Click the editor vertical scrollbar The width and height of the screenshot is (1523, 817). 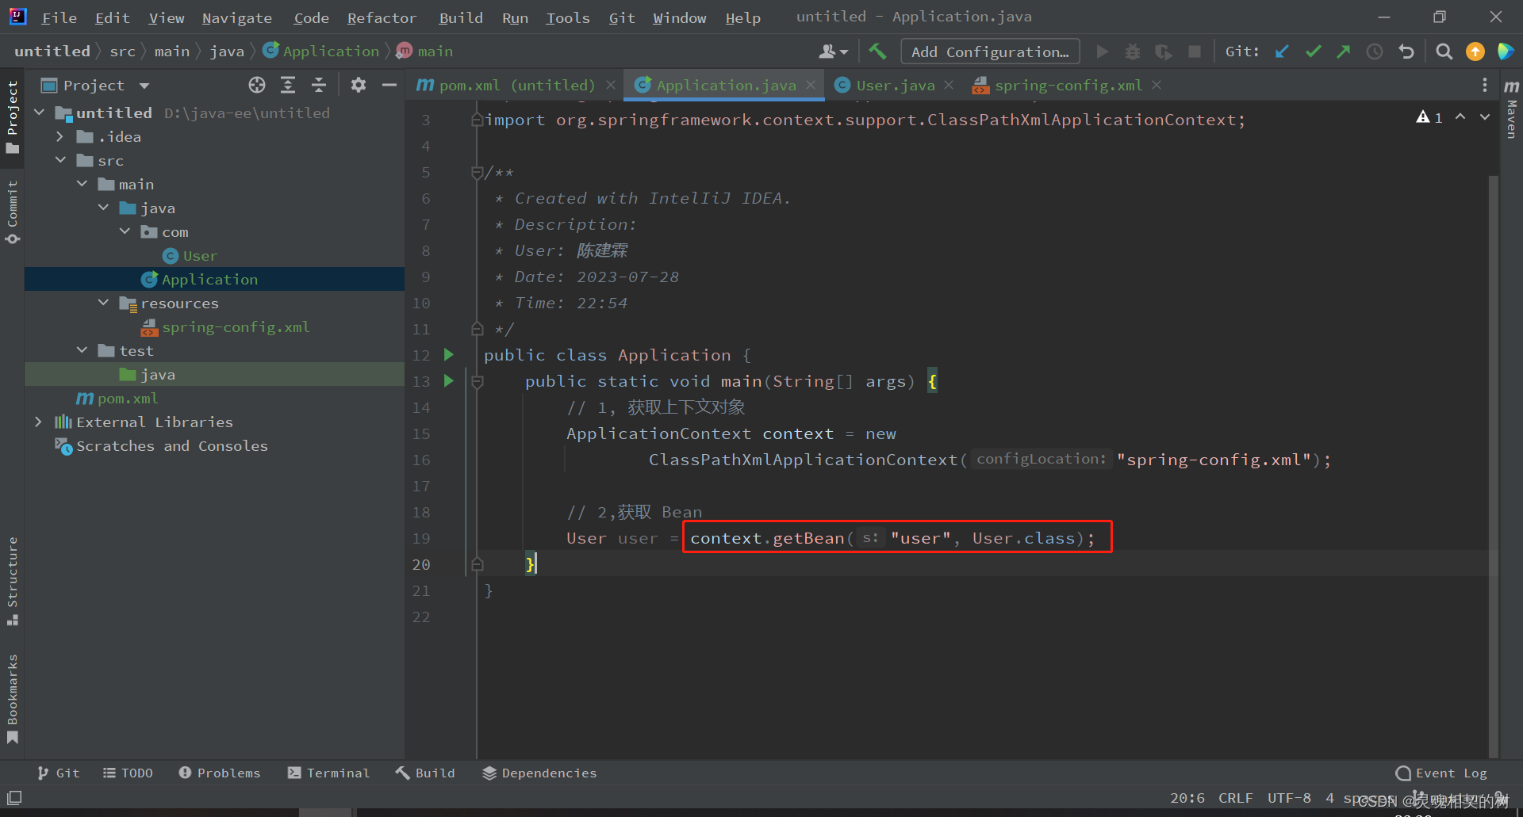1494,466
